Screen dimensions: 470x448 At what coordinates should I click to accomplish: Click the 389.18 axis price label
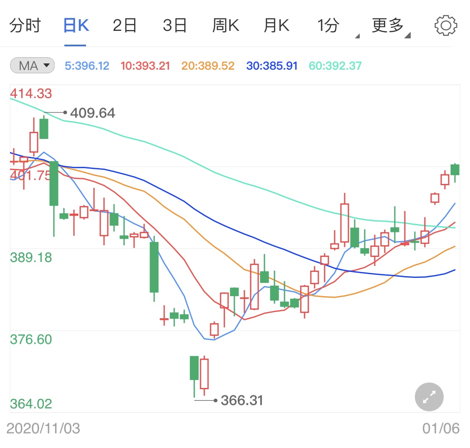pos(31,258)
